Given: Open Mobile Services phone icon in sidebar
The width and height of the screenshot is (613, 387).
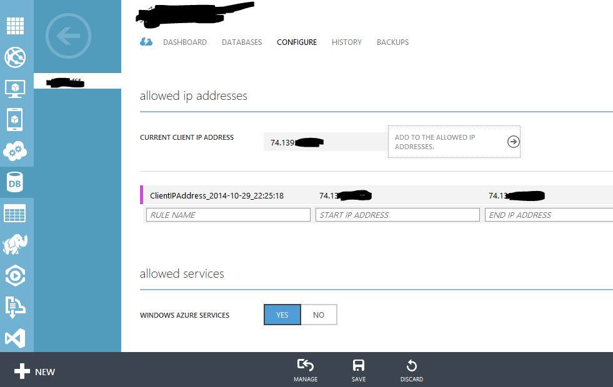Looking at the screenshot, I should coord(15,119).
